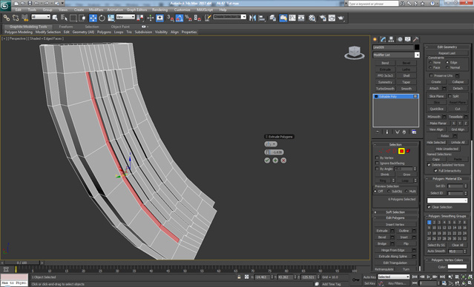The width and height of the screenshot is (474, 287).
Task: Activate the Rotate tool in toolbar
Action: tap(102, 18)
